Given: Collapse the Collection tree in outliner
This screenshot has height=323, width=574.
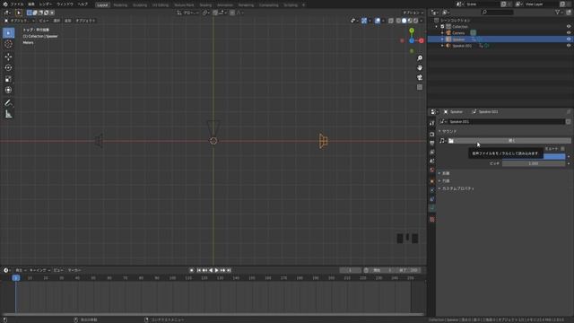Looking at the screenshot, I should click(437, 26).
